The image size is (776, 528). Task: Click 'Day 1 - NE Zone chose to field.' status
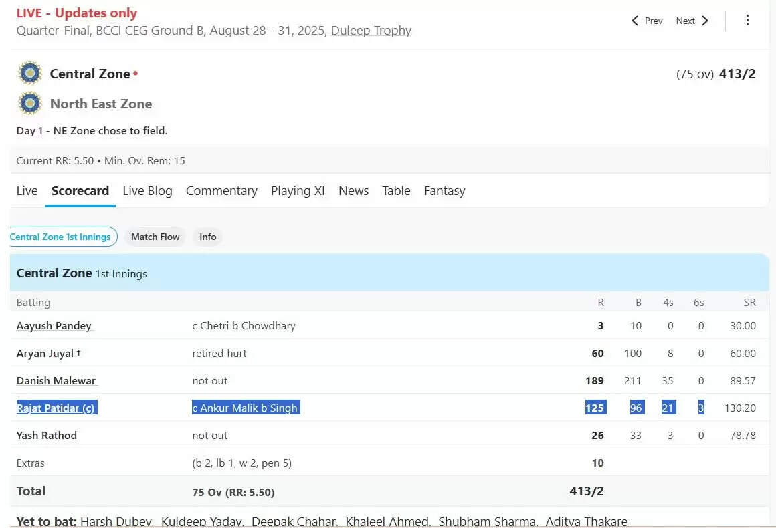(x=92, y=130)
